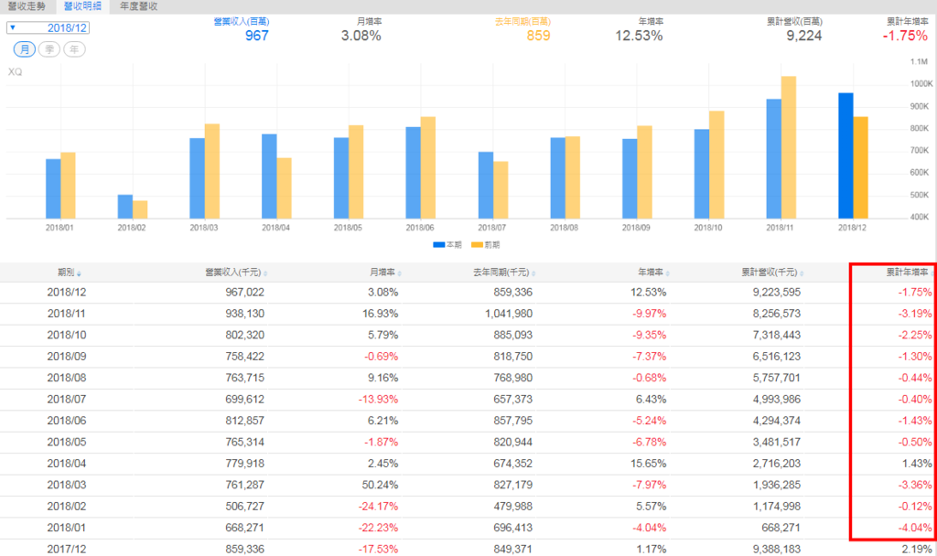The height and width of the screenshot is (556, 937).
Task: Switch to the 年 yearly view toggle
Action: coord(74,49)
